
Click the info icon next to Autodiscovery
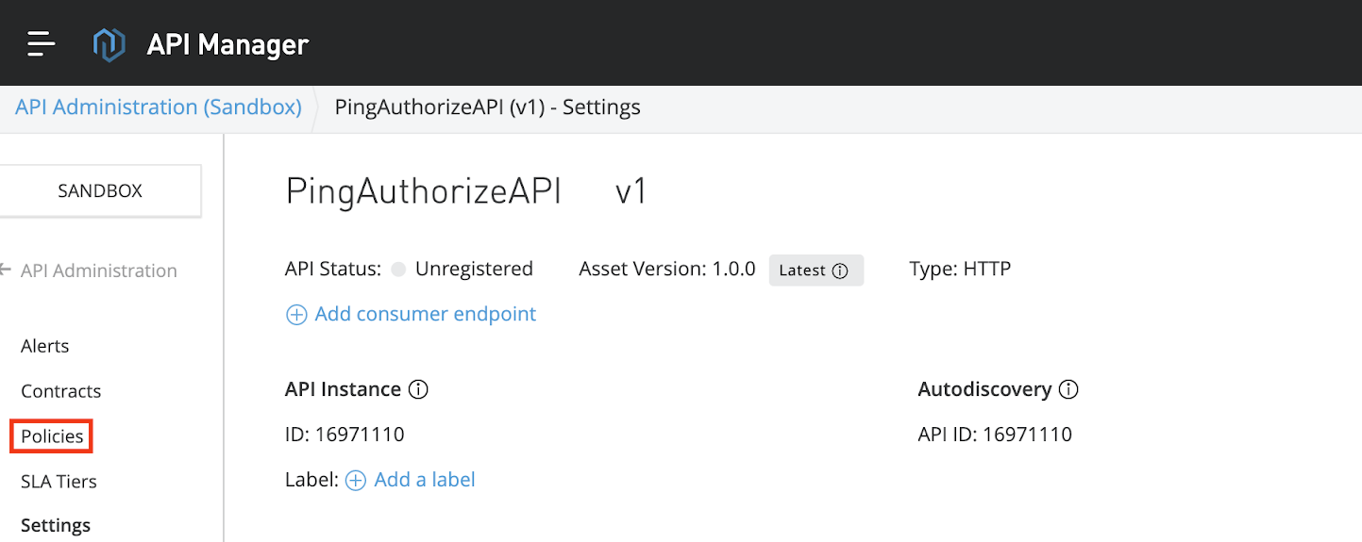click(1068, 389)
